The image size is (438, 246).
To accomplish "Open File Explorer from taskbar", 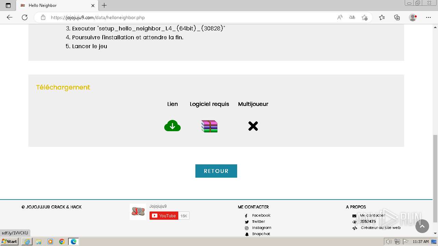I will 39,242.
